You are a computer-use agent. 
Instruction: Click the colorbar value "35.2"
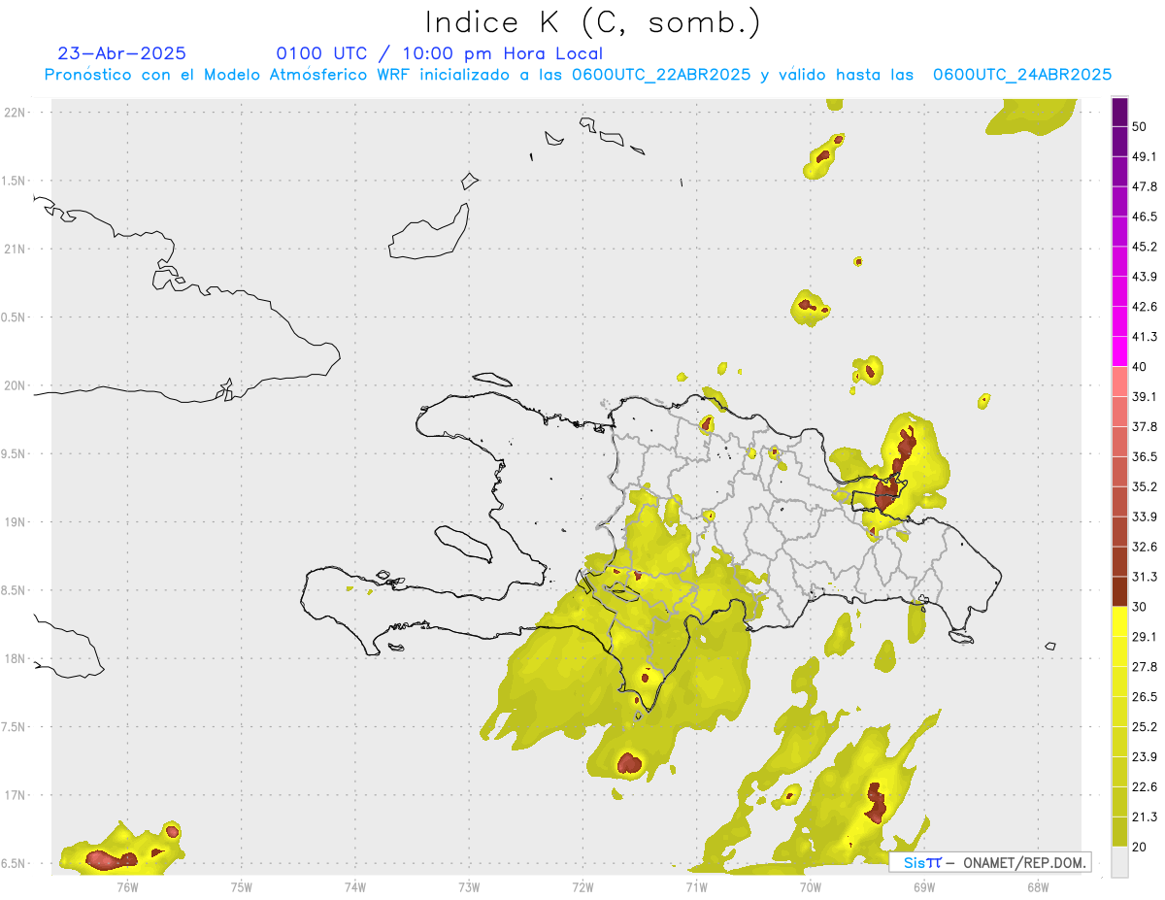(x=1144, y=486)
